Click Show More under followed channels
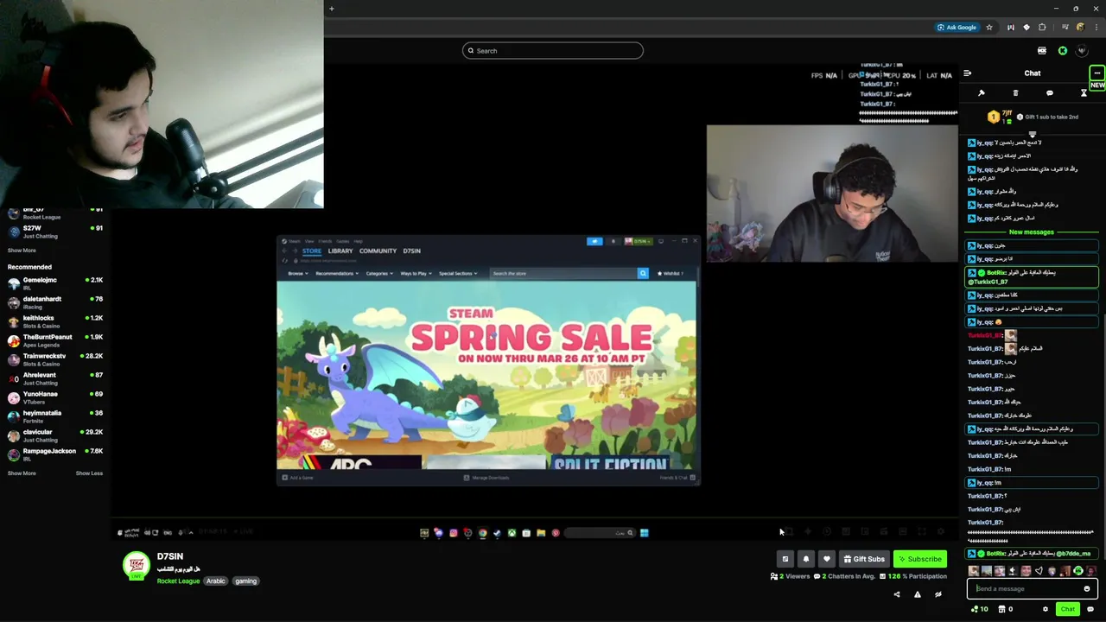1106x622 pixels. click(x=22, y=251)
